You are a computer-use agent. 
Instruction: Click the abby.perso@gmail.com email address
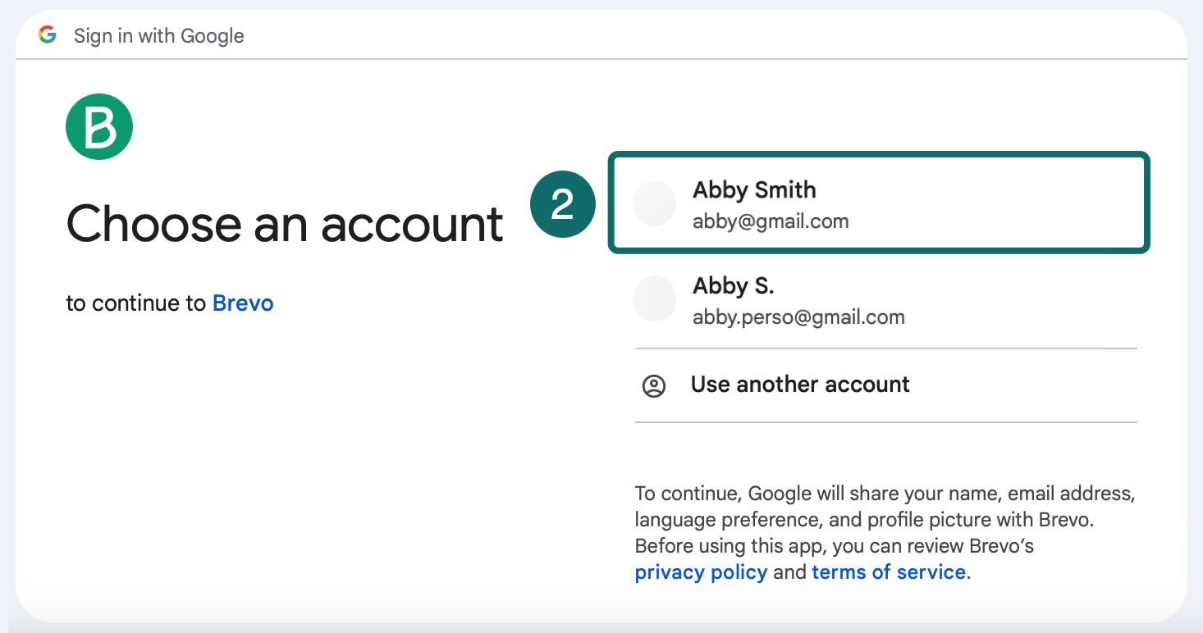click(x=798, y=316)
